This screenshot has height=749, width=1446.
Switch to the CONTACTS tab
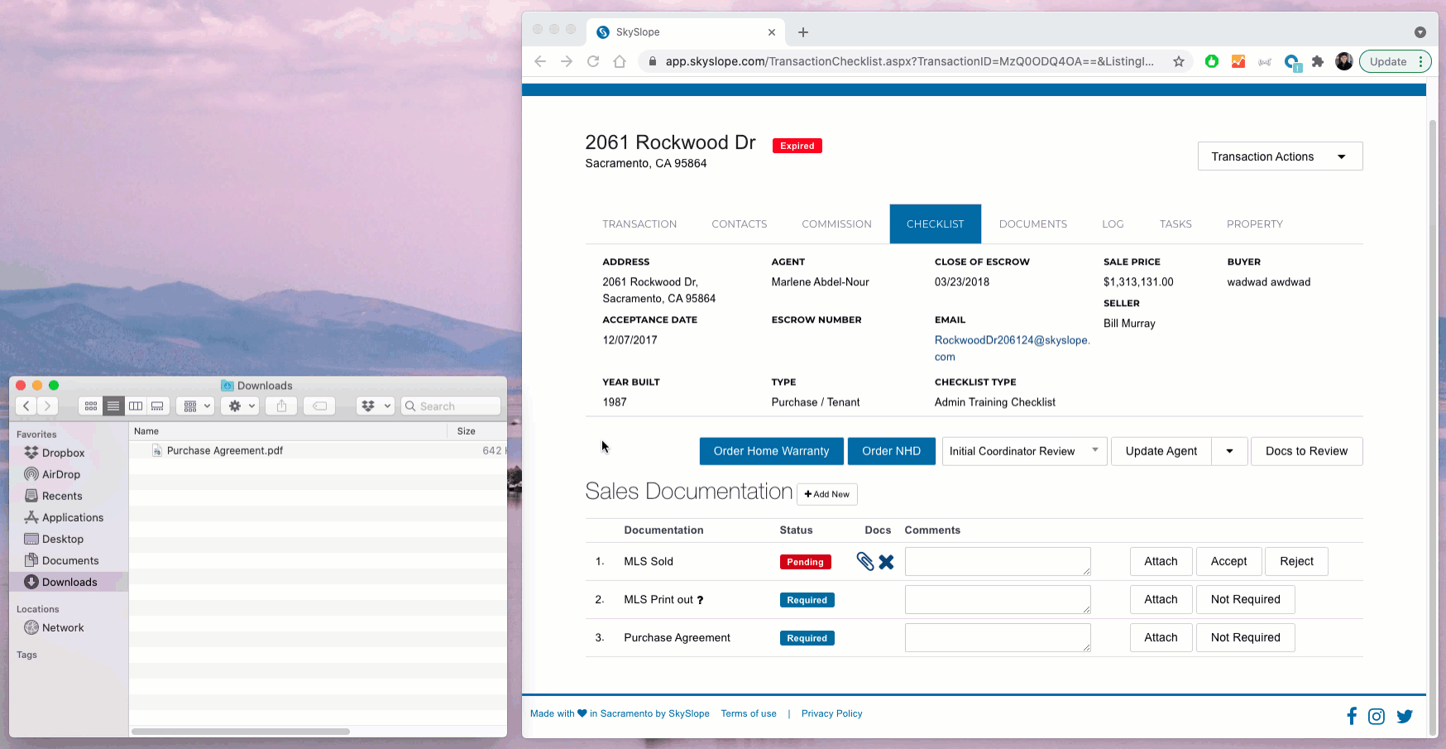740,224
